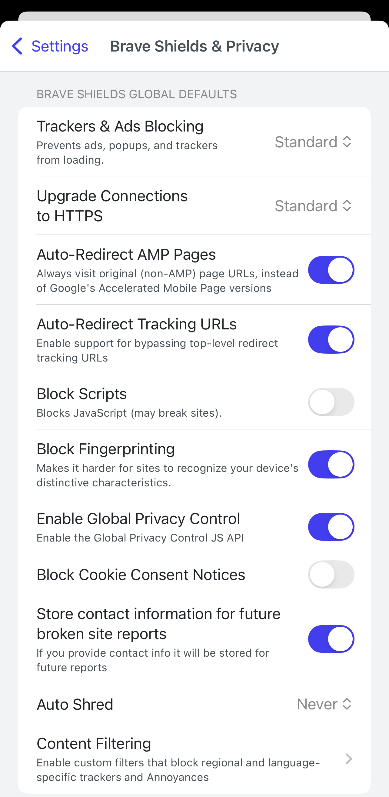
Task: Tap the Block Scripts description text
Action: coord(129,413)
